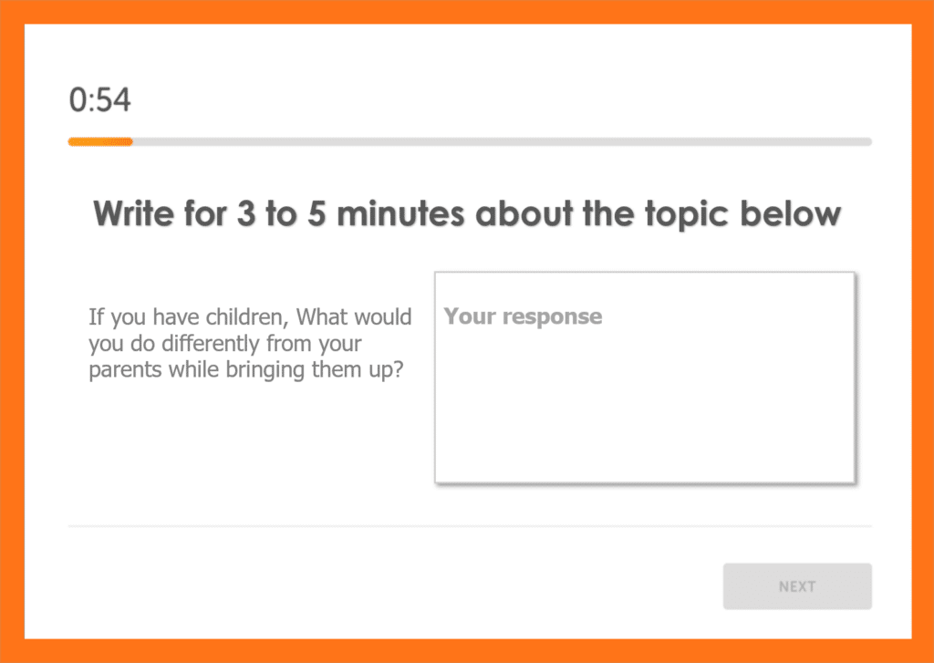Click the empty lower area of the response box
Screen dimensions: 934x663
click(645, 417)
